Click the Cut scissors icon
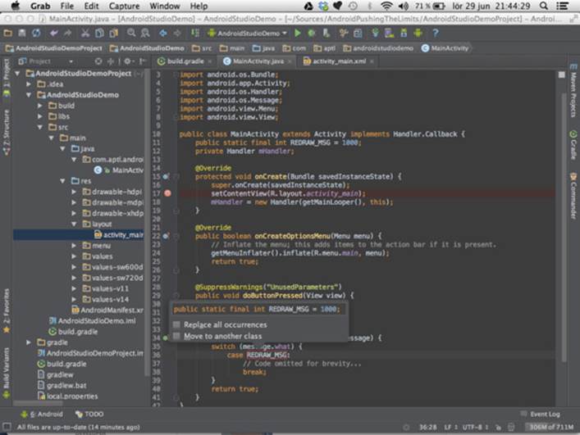580x435 pixels. pyautogui.click(x=85, y=34)
